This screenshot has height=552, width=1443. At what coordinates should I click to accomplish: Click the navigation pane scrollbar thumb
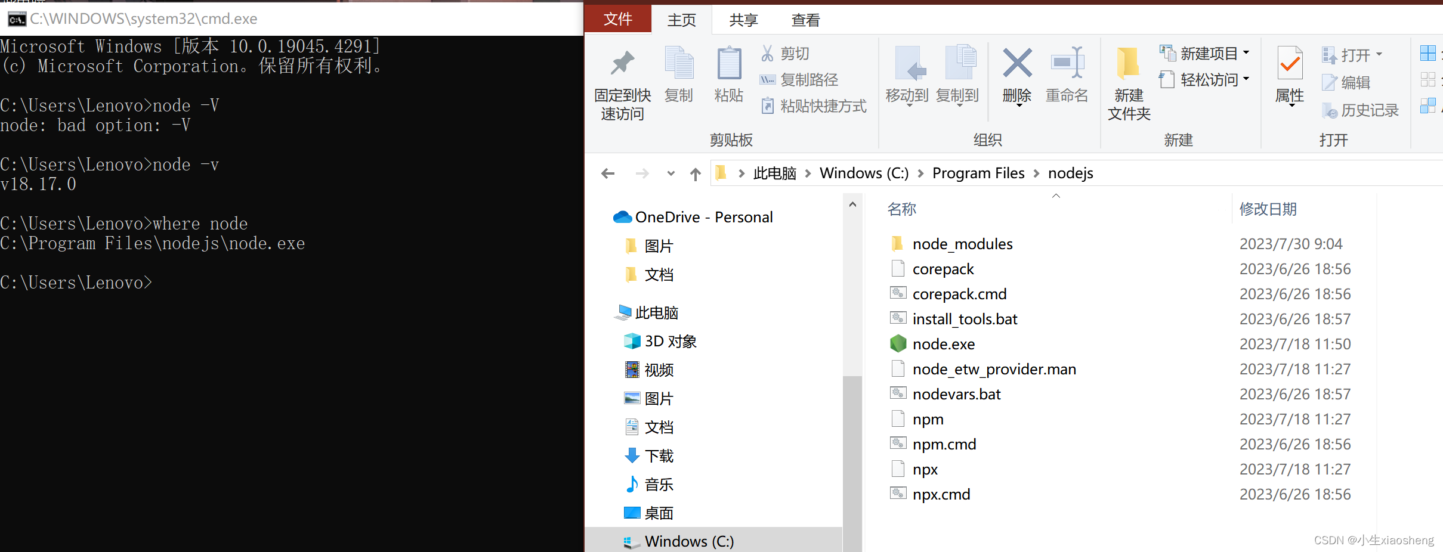click(x=852, y=464)
